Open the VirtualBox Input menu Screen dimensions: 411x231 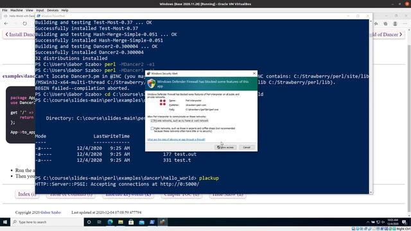[40, 10]
